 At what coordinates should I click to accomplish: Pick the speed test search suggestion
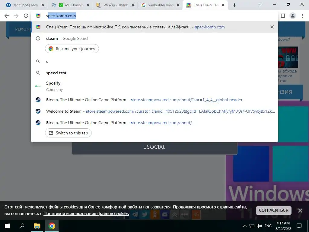click(154, 73)
